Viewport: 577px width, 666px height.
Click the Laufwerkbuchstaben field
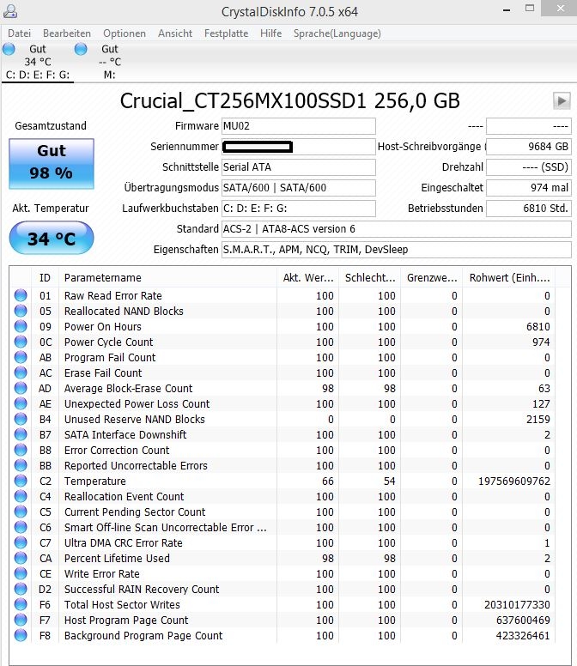[x=299, y=209]
